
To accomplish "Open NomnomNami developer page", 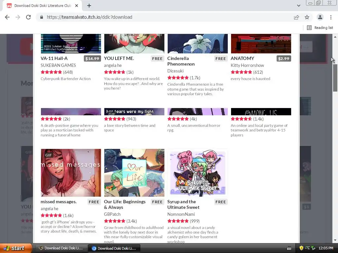I will [181, 214].
